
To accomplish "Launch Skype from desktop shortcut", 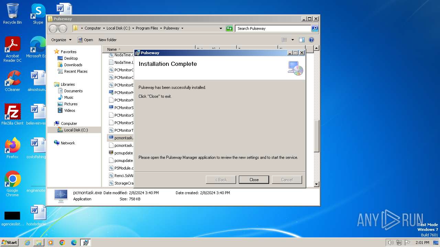I will pos(38,14).
